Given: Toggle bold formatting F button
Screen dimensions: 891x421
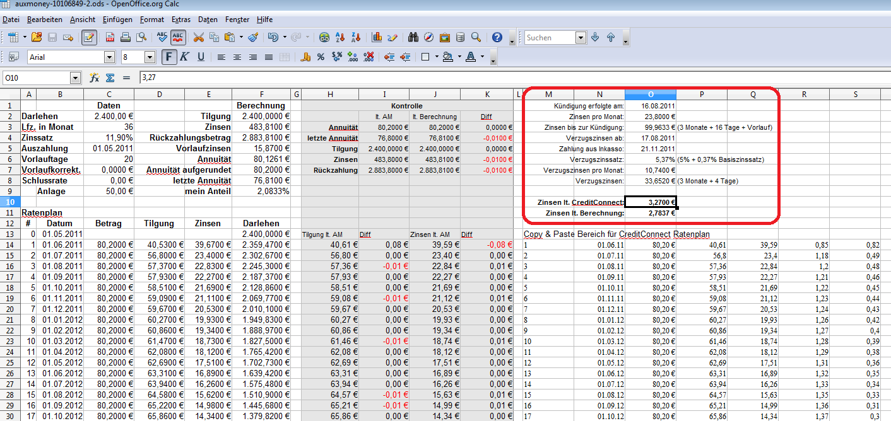Looking at the screenshot, I should tap(168, 57).
